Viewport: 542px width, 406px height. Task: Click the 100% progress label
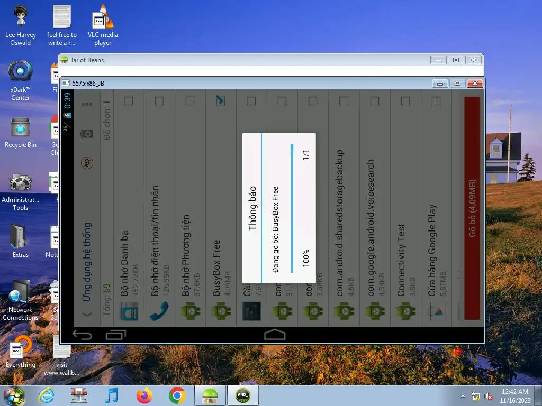pos(306,258)
